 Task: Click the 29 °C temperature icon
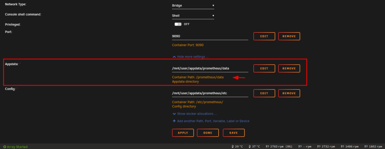(x=233, y=147)
